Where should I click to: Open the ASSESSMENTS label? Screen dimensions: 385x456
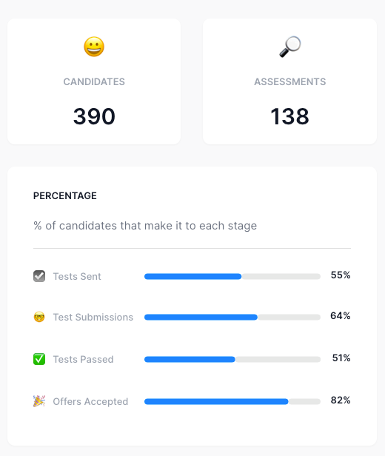(x=290, y=81)
